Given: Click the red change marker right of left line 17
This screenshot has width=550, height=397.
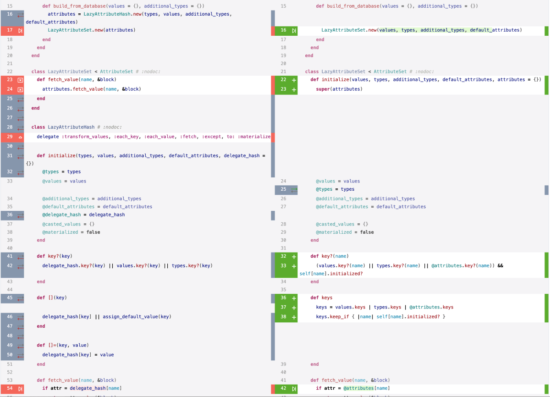Looking at the screenshot, I should tap(273, 31).
